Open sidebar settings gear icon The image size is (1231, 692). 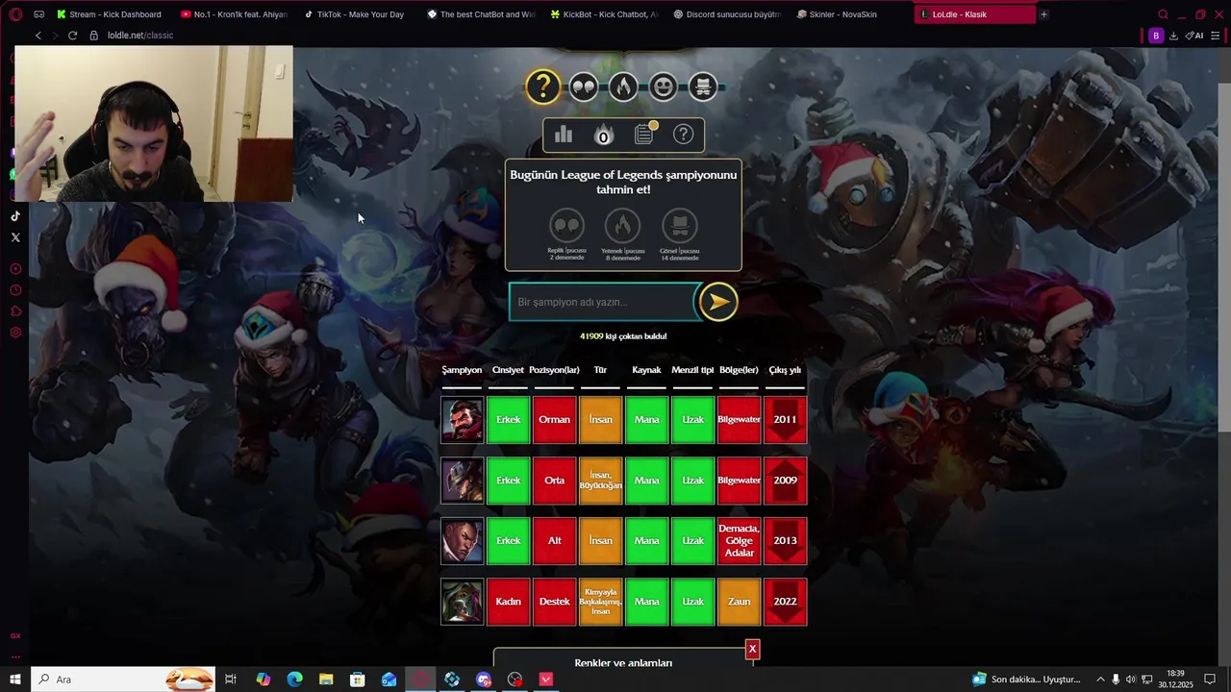coord(15,333)
